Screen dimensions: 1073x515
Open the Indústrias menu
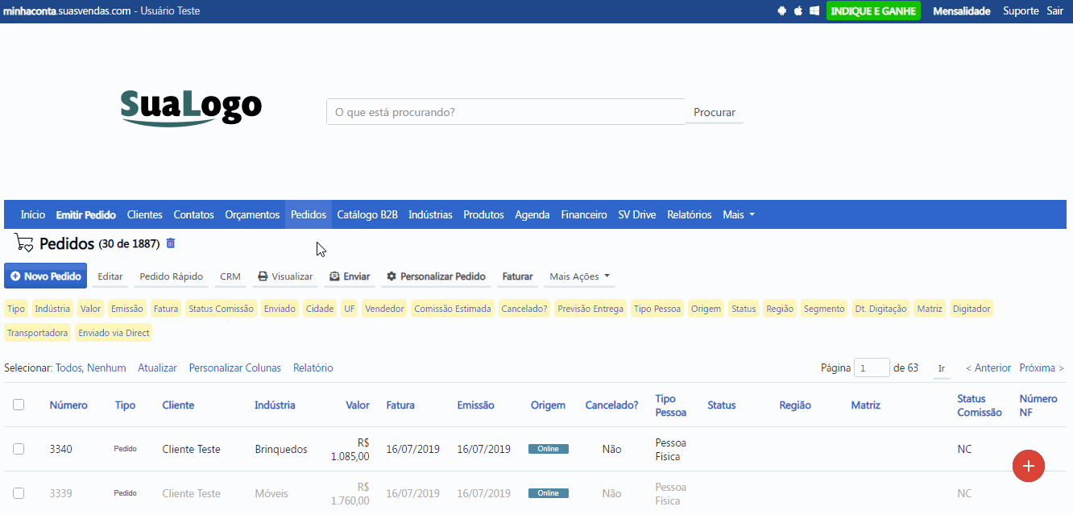point(430,214)
